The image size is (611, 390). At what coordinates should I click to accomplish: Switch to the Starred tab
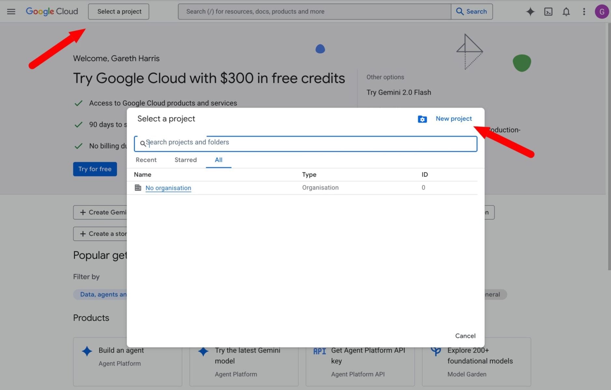pyautogui.click(x=185, y=160)
